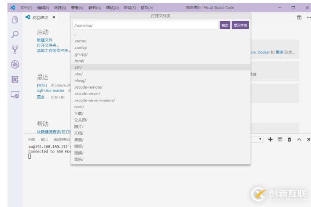Click the 更多... recent link

[42, 97]
